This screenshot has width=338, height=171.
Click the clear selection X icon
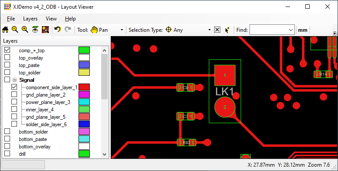coord(217,30)
